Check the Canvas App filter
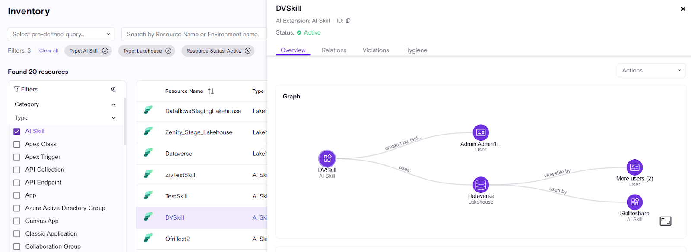This screenshot has width=691, height=252. pyautogui.click(x=17, y=221)
